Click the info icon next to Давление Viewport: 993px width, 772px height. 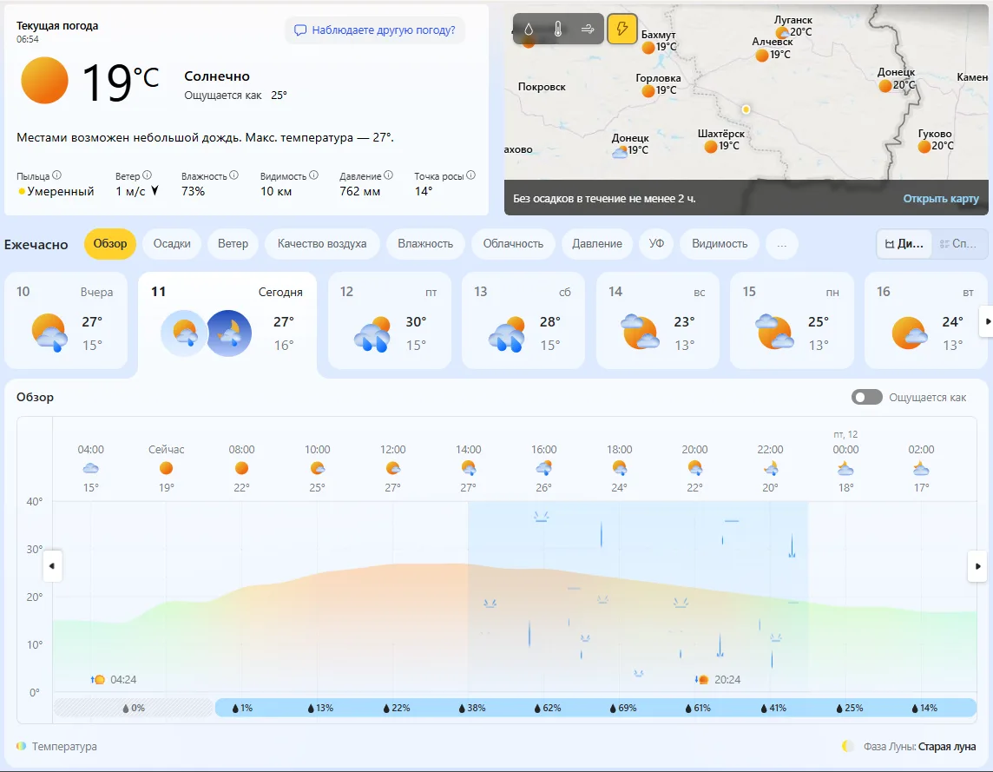click(x=388, y=175)
